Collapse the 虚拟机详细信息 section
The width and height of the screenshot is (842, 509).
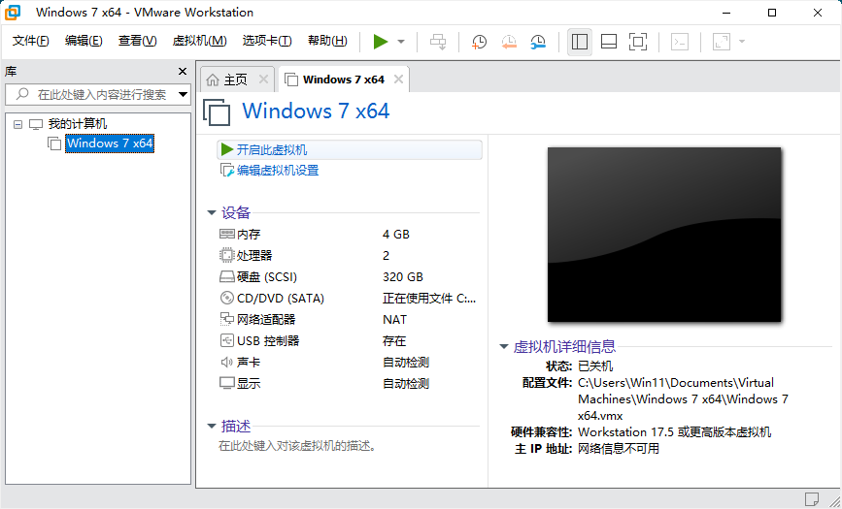[504, 346]
